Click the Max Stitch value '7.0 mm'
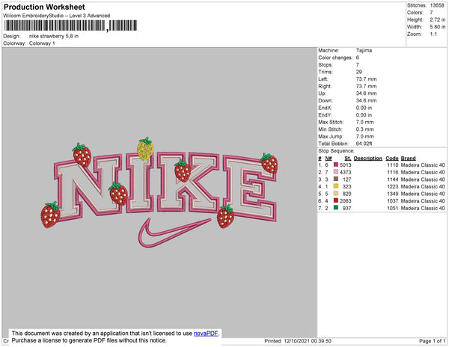Screen dimensions: 449x347 click(365, 122)
